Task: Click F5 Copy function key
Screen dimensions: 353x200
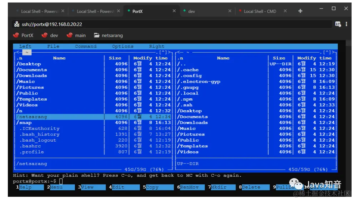Action: [x=158, y=187]
